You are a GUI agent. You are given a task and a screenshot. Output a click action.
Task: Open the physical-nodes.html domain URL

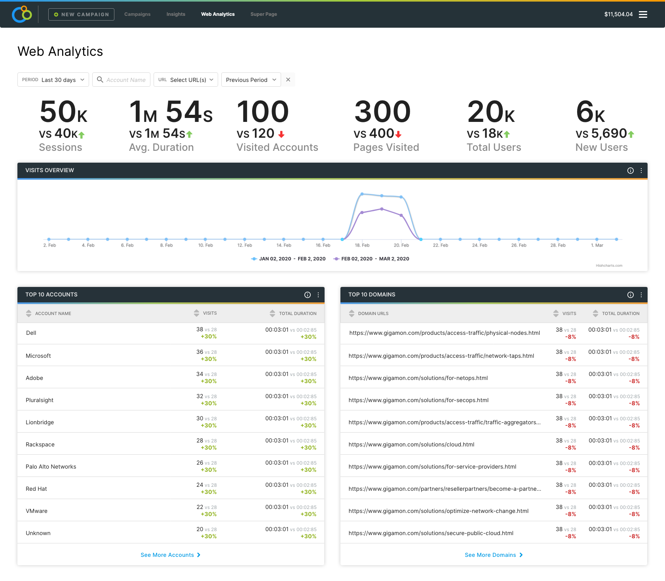445,333
